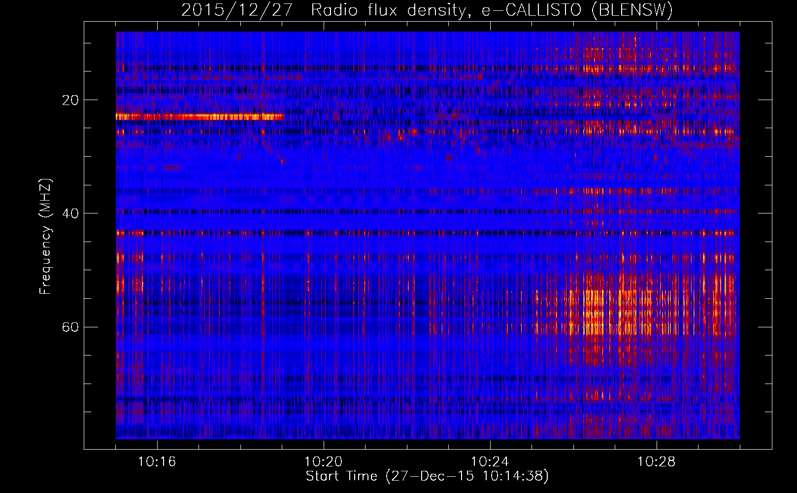Select the "10:28" time tick label
Viewport: 797px width, 493px height.
click(657, 462)
